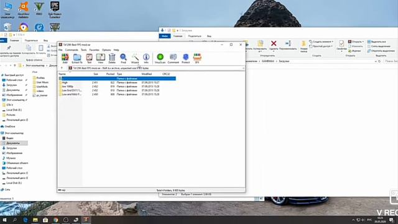The image size is (398, 224).
Task: Select 'Документы' in left Explorer navigation pane
Action: [14, 143]
